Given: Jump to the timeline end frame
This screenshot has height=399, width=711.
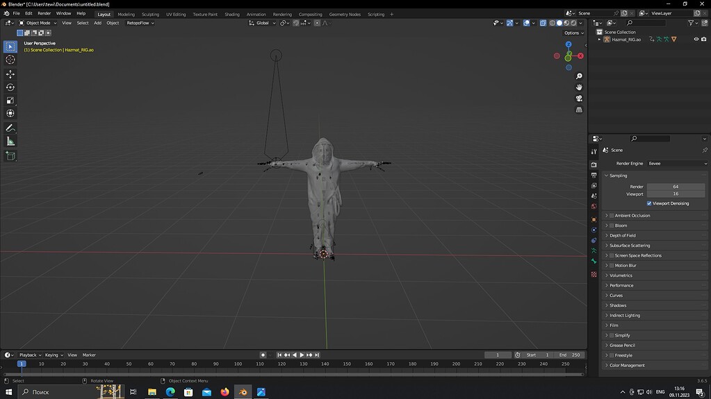Looking at the screenshot, I should 317,355.
